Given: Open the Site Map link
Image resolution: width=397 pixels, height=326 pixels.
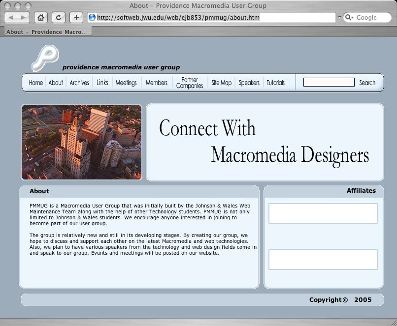Looking at the screenshot, I should point(222,83).
